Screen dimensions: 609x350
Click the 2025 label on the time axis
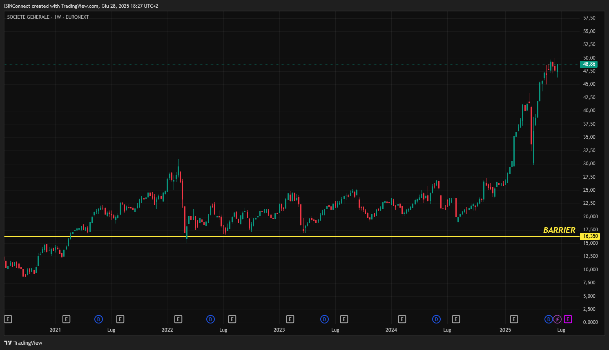point(505,330)
